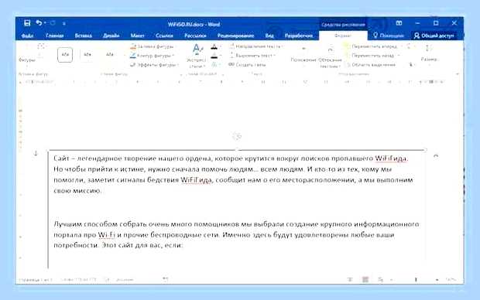Click the Помощник tell-me lightbulb field
This screenshot has height=300, width=480.
coord(388,36)
